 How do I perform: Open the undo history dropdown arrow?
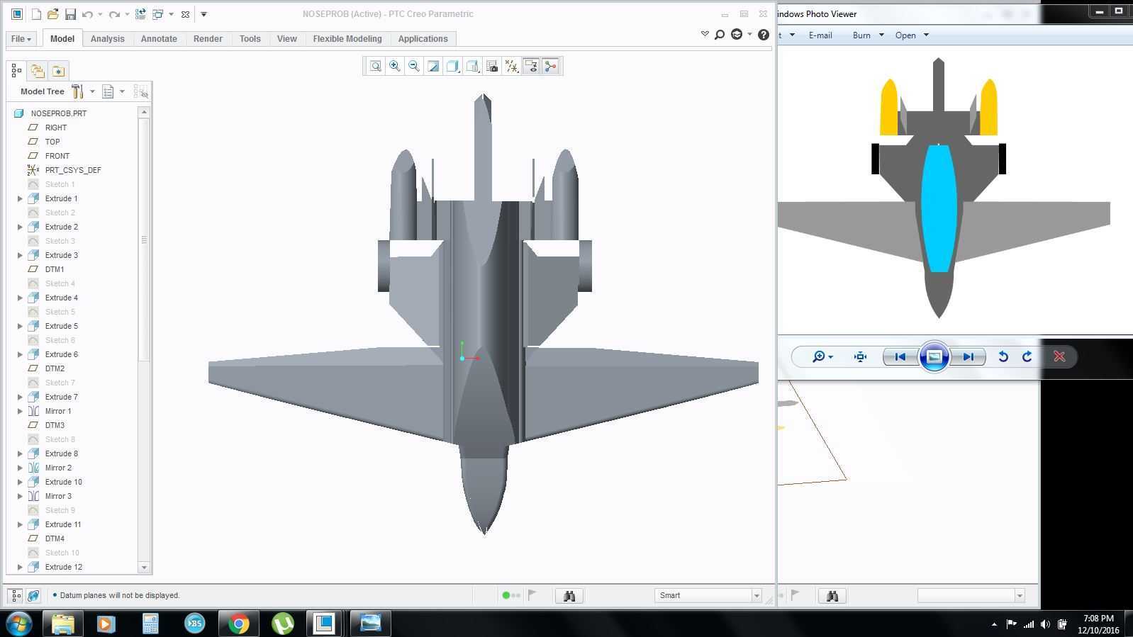(x=100, y=14)
